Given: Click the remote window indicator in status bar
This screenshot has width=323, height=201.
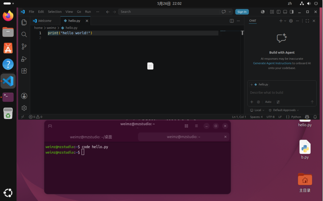Looking at the screenshot, I should (x=23, y=117).
